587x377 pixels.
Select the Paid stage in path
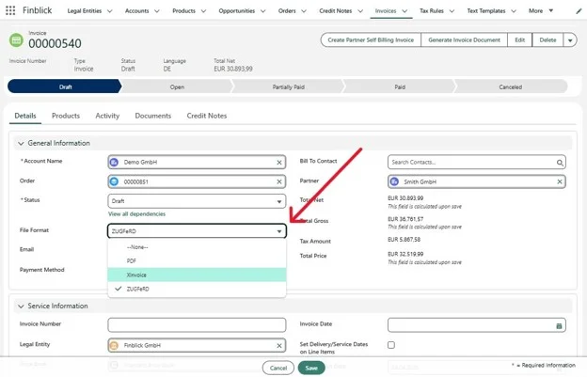tap(400, 86)
